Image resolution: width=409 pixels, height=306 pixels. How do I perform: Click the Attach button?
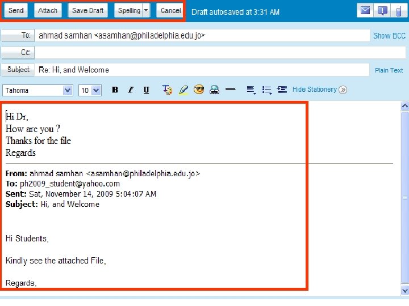[x=48, y=11]
